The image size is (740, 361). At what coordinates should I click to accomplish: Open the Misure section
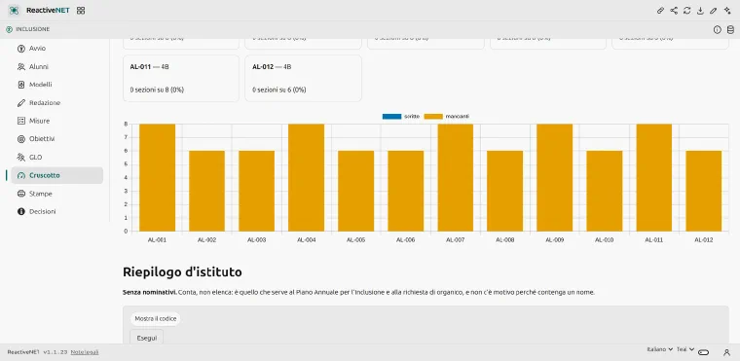click(57, 121)
